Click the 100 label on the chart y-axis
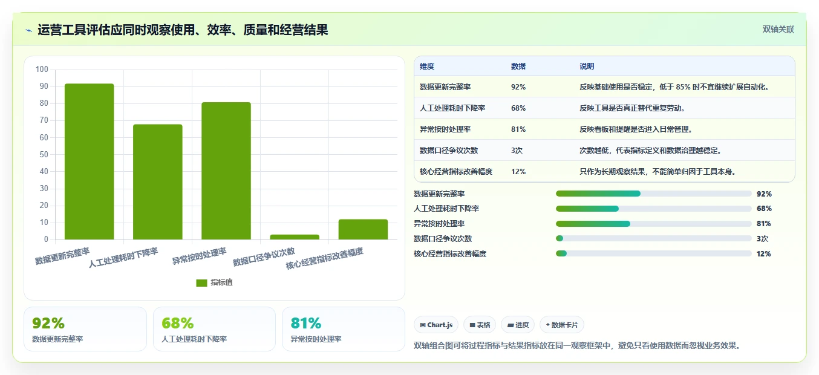Screen dimensions: 819x375 [x=42, y=70]
